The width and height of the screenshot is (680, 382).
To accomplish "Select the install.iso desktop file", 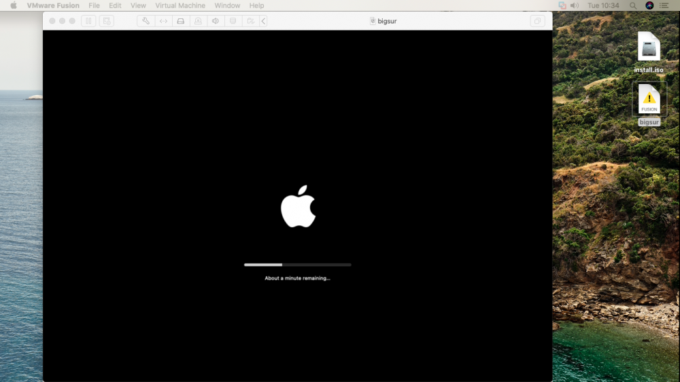I will 649,52.
